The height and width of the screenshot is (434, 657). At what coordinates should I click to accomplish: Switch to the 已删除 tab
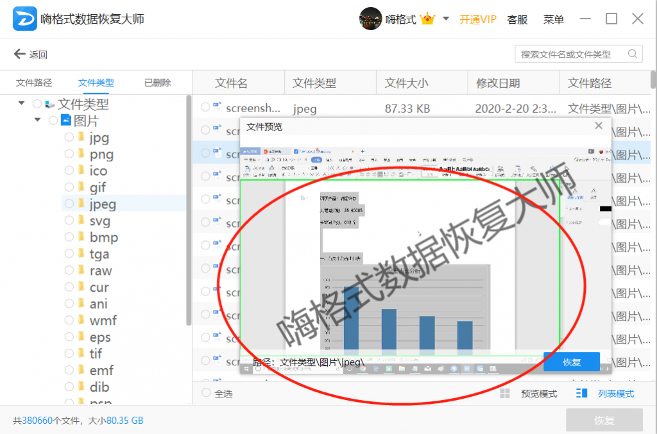pos(158,83)
